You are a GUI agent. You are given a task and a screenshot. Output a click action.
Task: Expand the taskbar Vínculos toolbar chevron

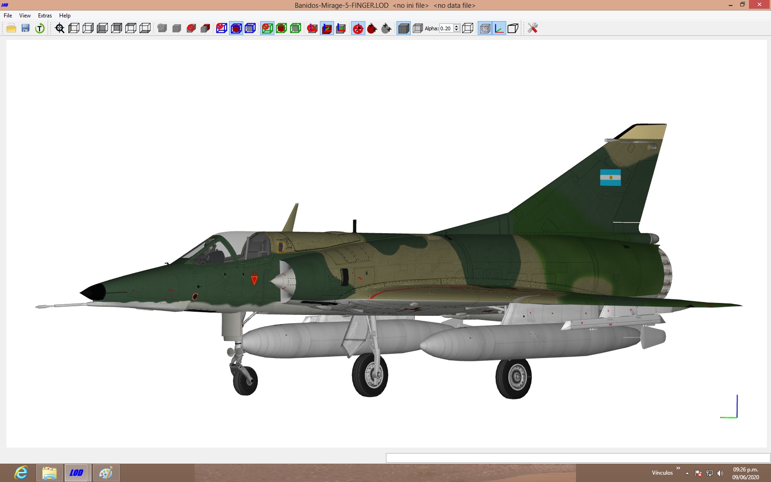[x=678, y=468]
